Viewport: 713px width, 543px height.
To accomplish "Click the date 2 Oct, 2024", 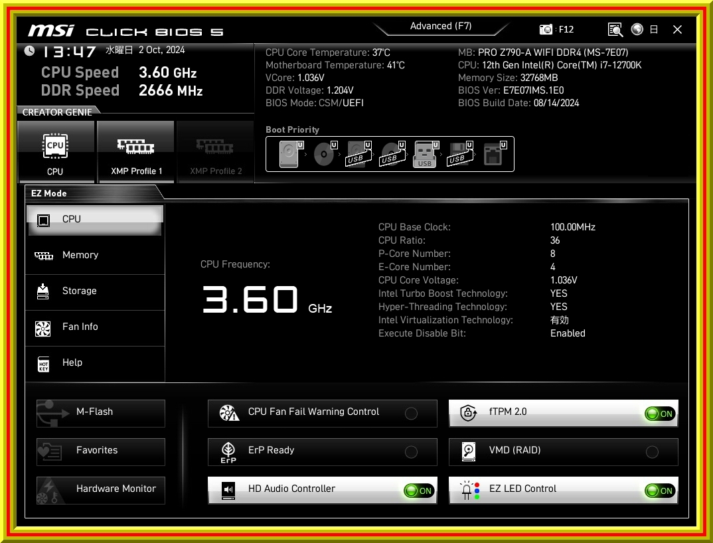I will click(162, 50).
